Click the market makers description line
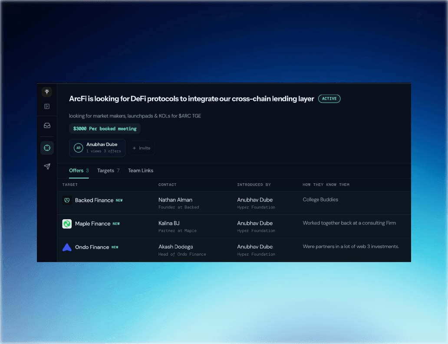This screenshot has width=448, height=344. click(x=135, y=116)
